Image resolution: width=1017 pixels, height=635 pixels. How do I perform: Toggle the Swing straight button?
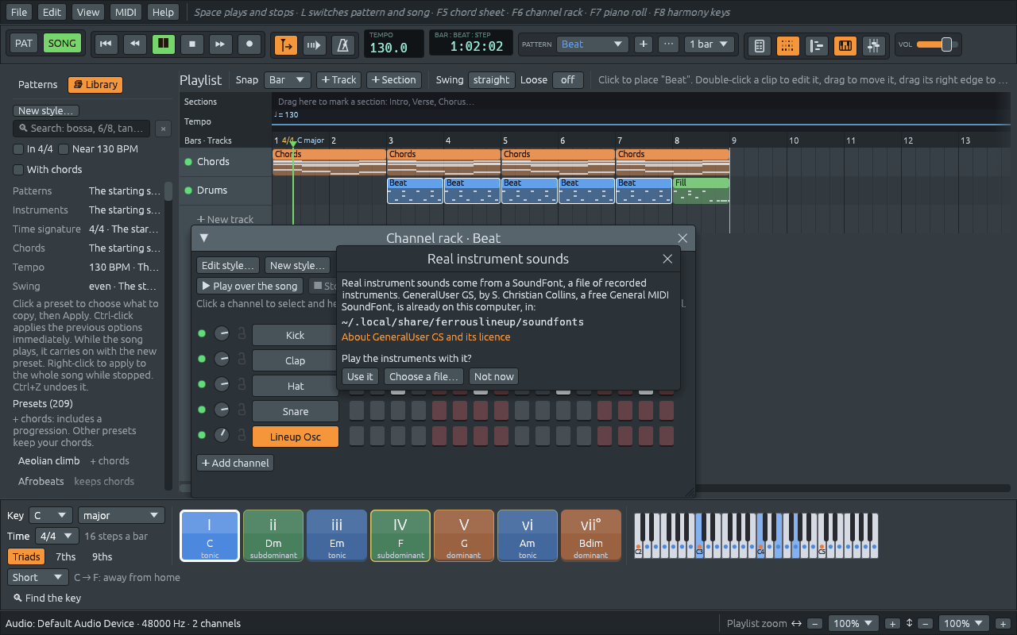pos(491,79)
